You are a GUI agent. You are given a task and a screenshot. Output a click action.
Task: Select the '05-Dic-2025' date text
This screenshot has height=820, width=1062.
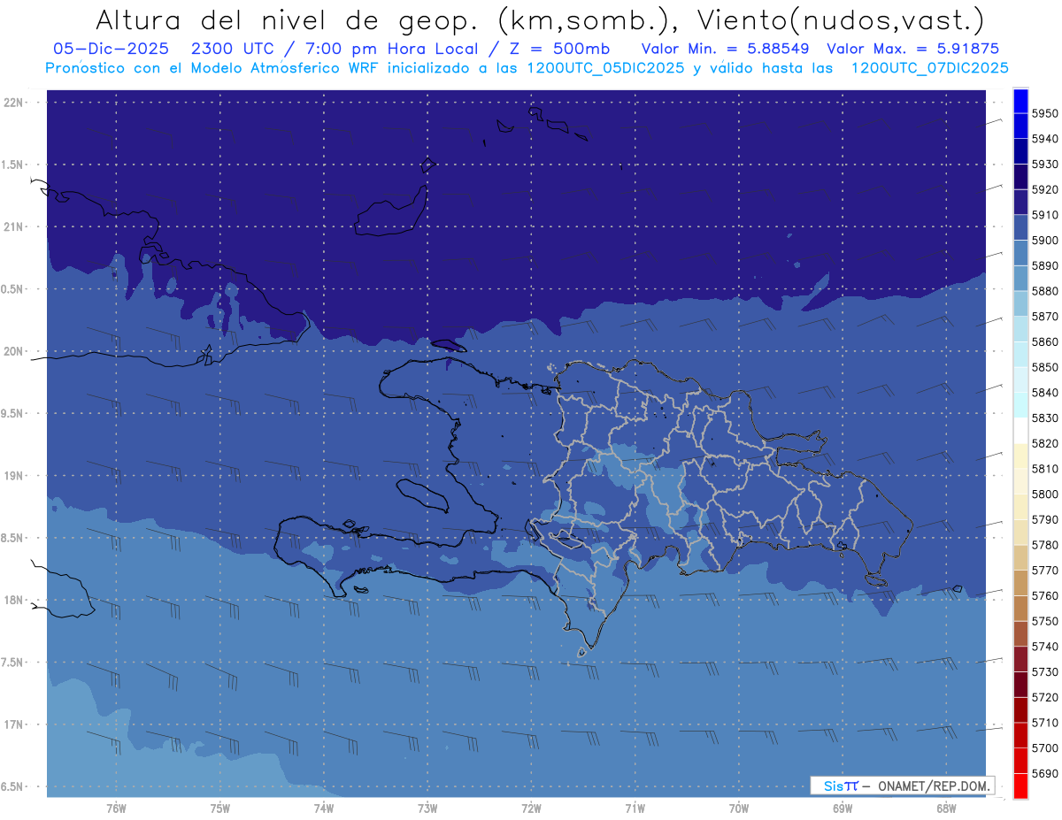pyautogui.click(x=112, y=48)
